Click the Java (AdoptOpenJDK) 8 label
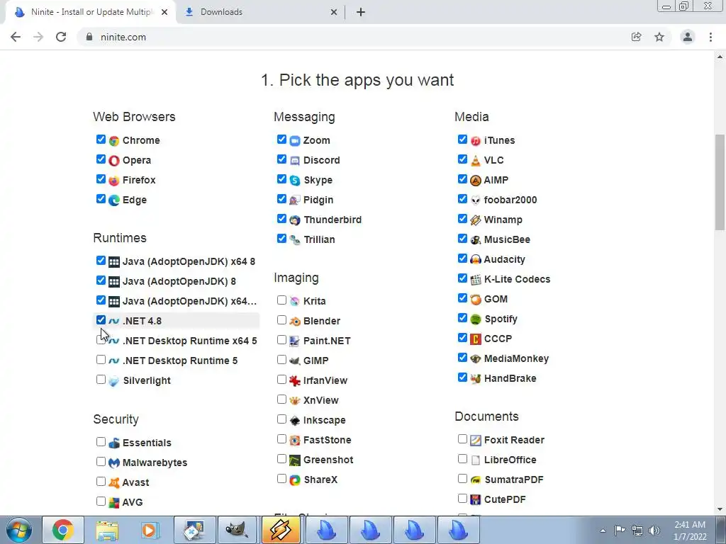 pyautogui.click(x=179, y=281)
